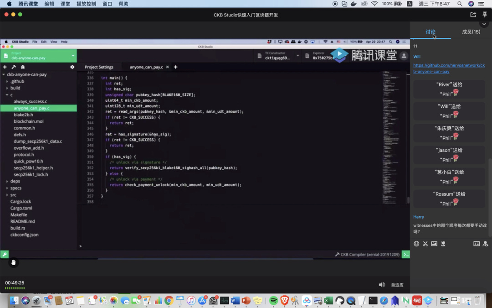Open blockchain.mol file

[29, 121]
